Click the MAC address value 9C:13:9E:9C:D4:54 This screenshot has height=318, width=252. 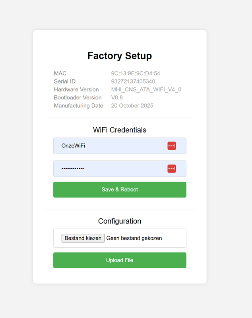point(136,73)
